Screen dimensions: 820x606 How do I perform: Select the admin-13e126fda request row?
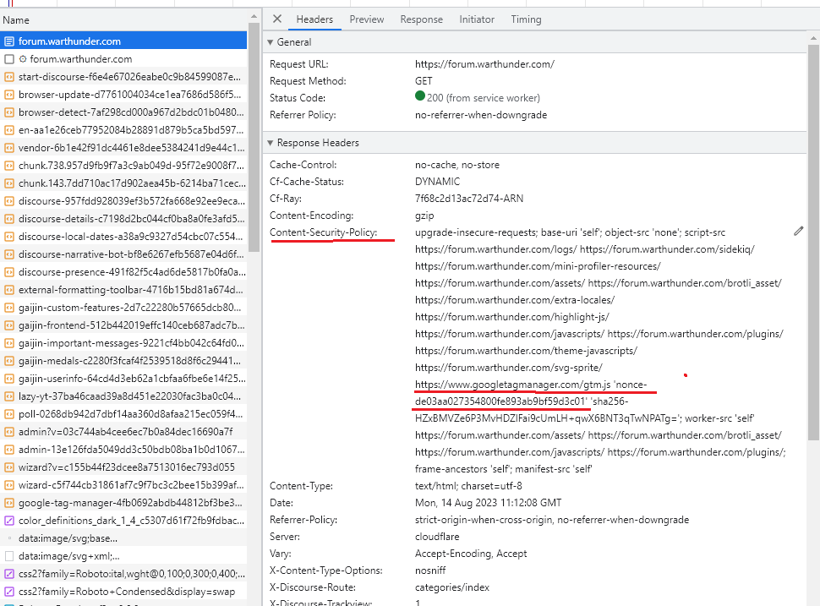coord(123,450)
